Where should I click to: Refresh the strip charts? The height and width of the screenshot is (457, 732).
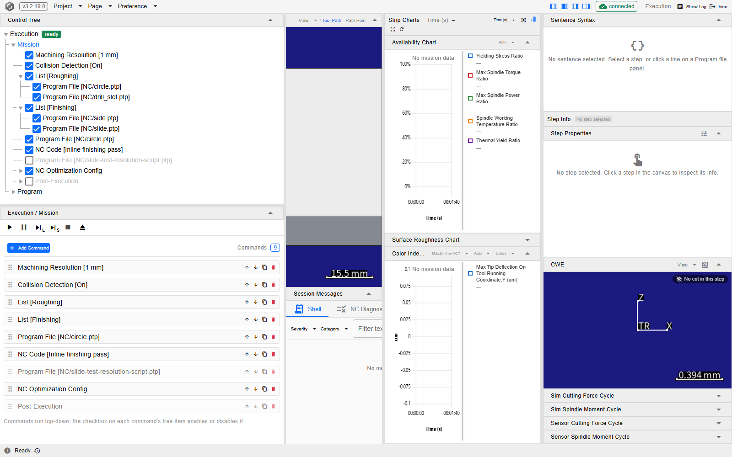[x=402, y=29]
